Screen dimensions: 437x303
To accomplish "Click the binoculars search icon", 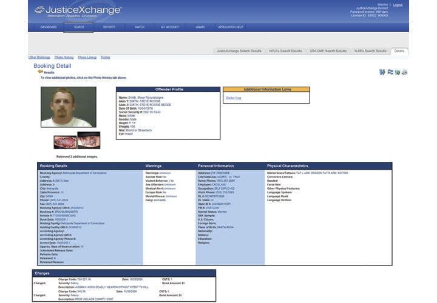I will (382, 72).
